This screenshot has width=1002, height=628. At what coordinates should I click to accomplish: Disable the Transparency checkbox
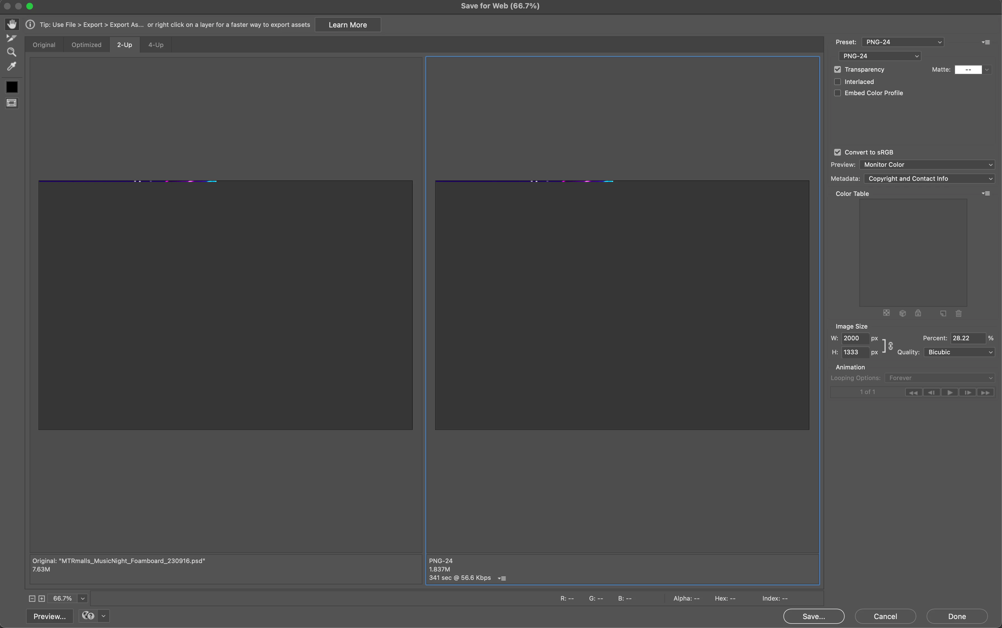click(x=838, y=69)
